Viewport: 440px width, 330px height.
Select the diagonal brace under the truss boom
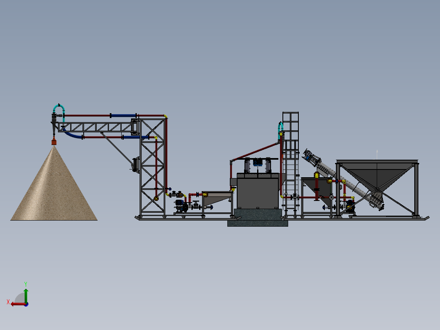[117, 149]
